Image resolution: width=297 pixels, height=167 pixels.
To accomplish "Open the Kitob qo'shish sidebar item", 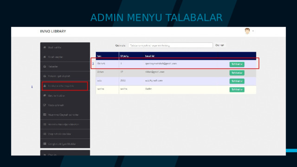I will pyautogui.click(x=65, y=105).
